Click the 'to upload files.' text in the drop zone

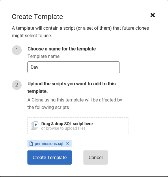point(73,128)
